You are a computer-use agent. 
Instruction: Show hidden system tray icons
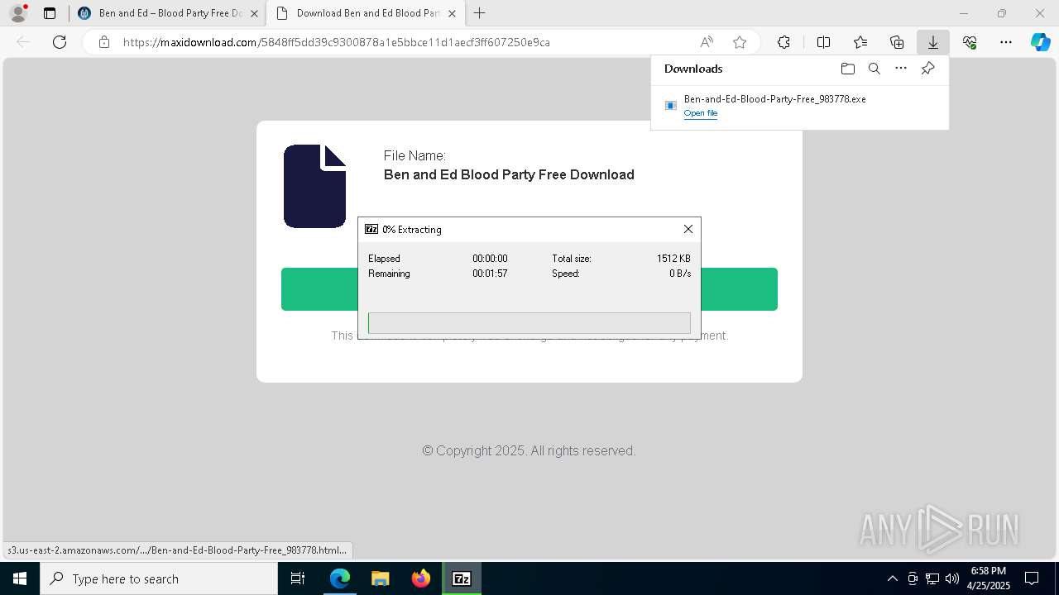(x=892, y=578)
